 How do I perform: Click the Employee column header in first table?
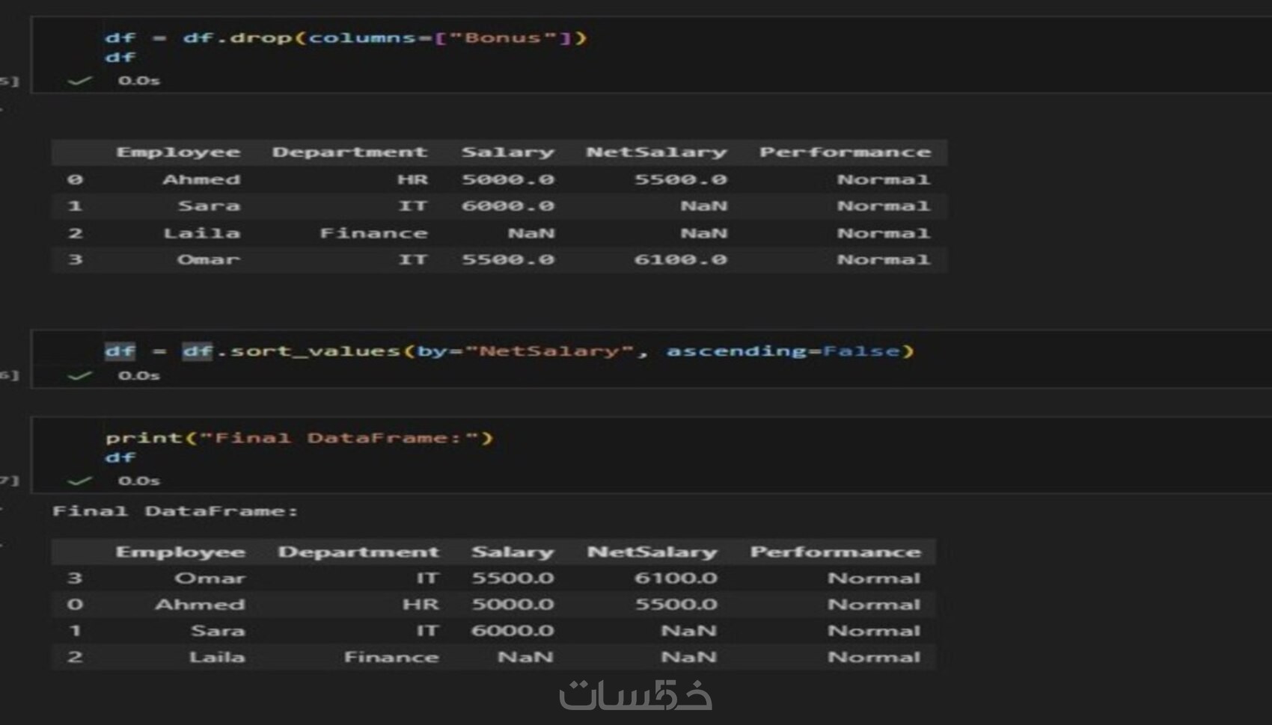point(178,152)
